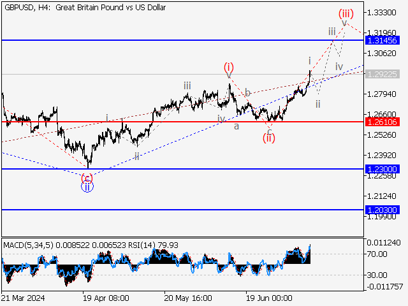This screenshot has width=408, height=306.
Task: Click the 21 Mar 2024 date label
Action: pyautogui.click(x=23, y=298)
